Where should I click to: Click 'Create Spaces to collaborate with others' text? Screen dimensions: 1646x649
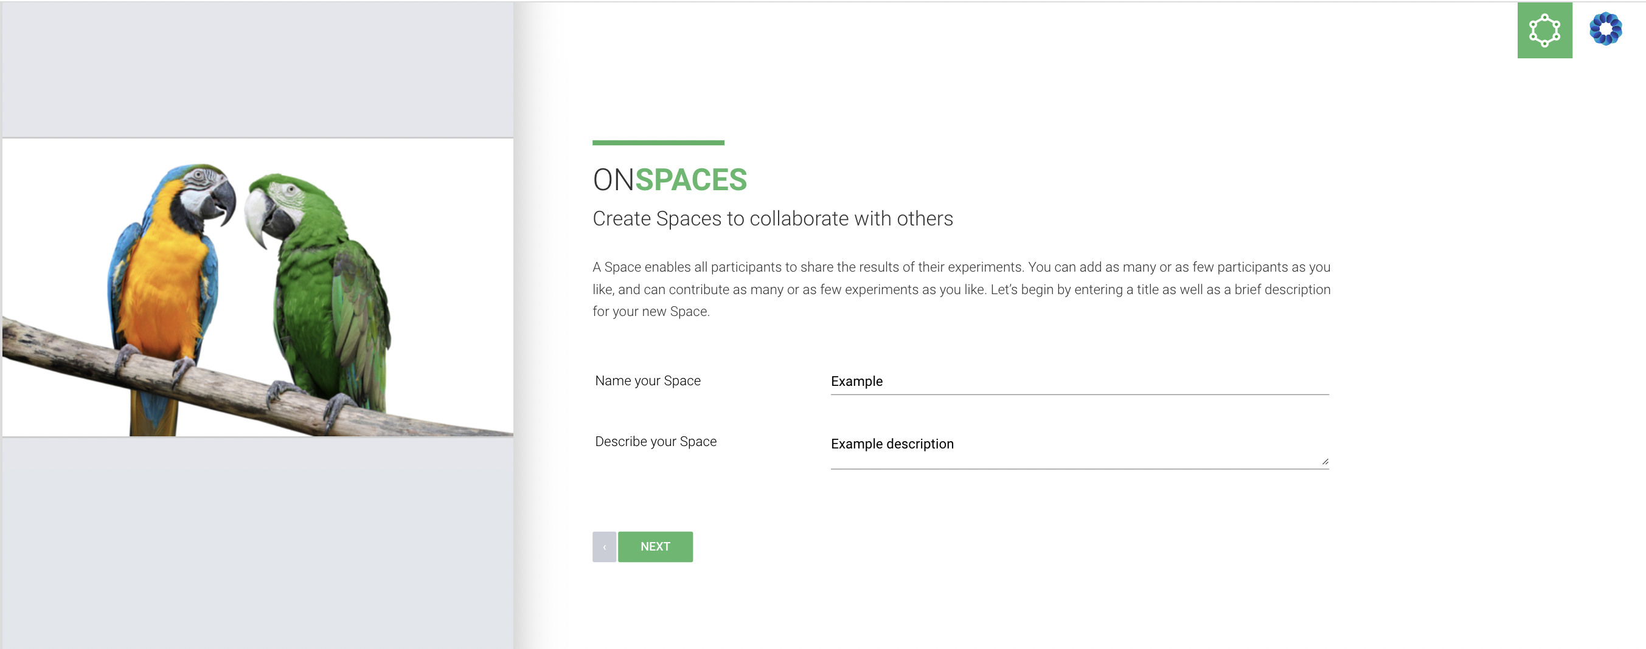click(773, 219)
